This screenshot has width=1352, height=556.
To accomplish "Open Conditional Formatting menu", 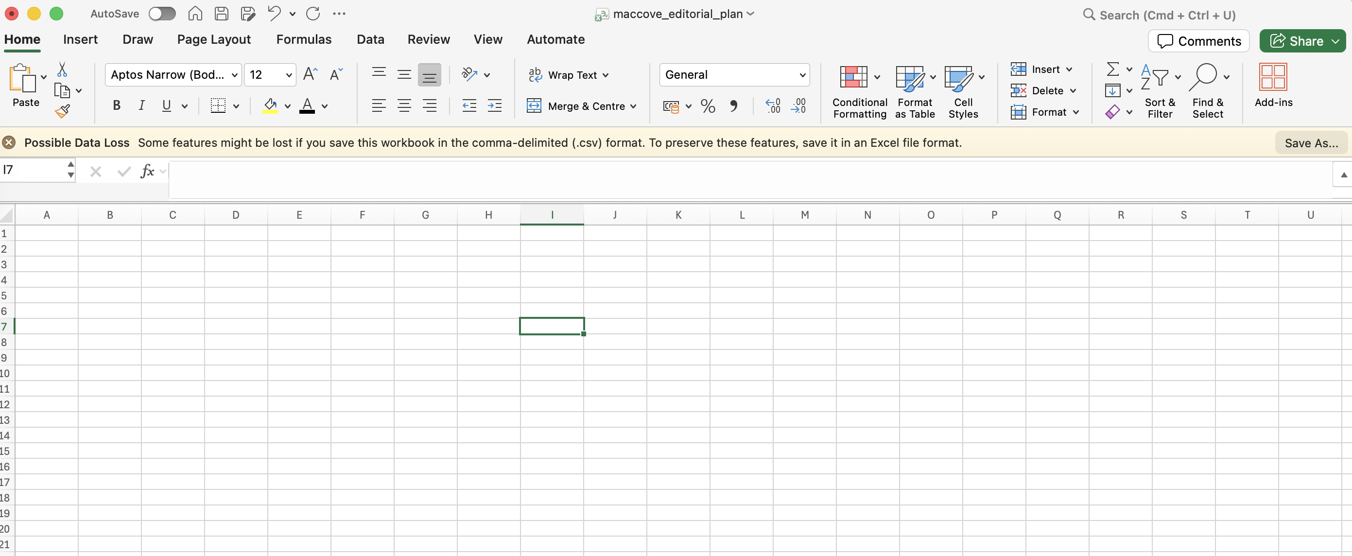I will click(859, 92).
